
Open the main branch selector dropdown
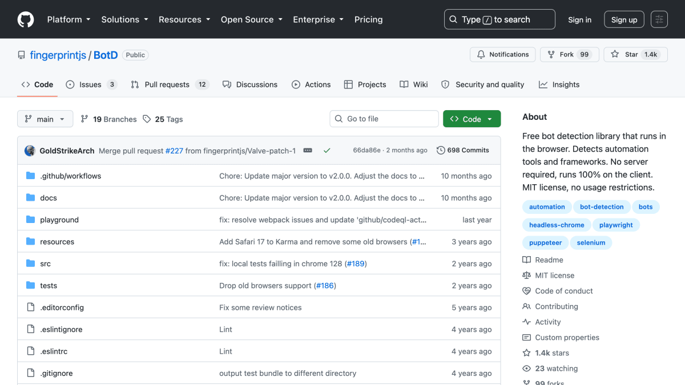pyautogui.click(x=45, y=119)
